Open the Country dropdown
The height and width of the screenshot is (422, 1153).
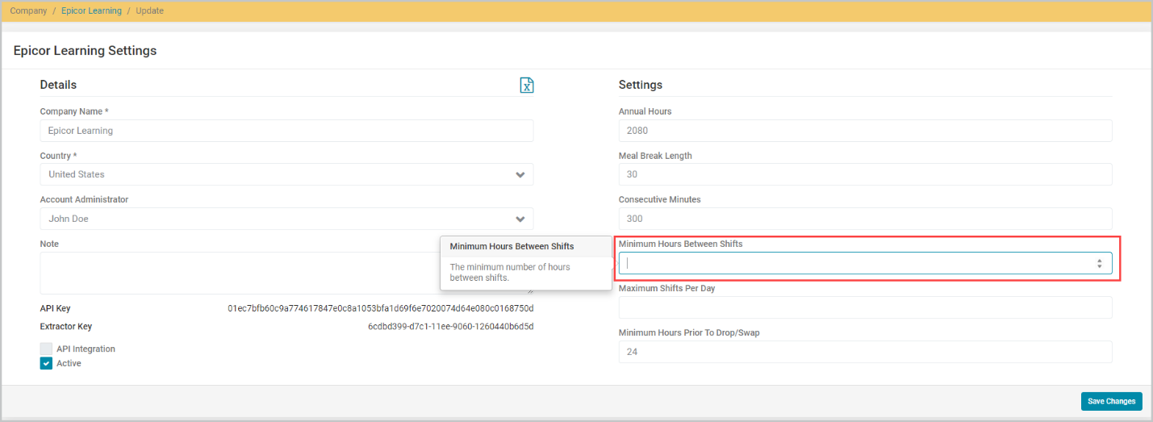click(286, 174)
